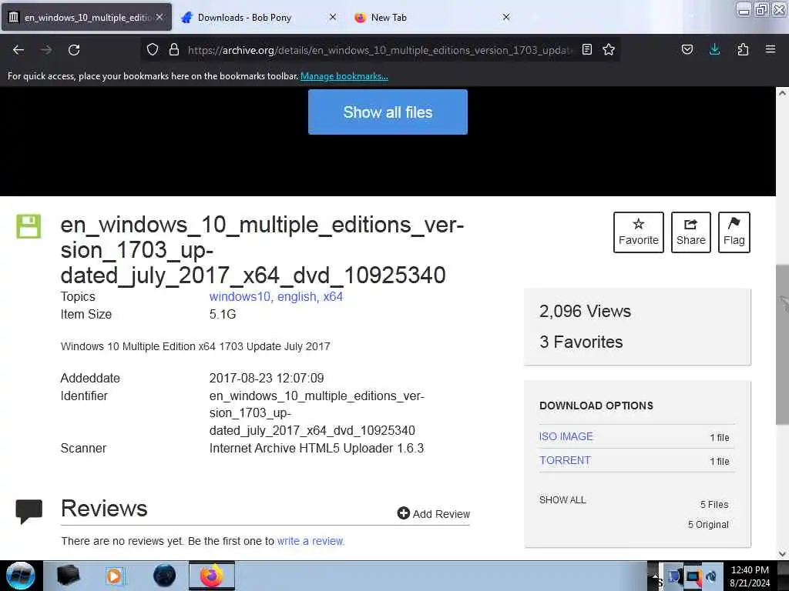Click the scrollbar down arrow
The image size is (789, 591).
[782, 554]
